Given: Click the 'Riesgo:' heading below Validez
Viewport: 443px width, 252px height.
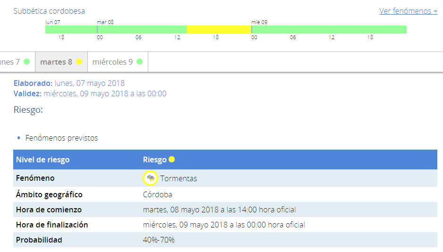Looking at the screenshot, I should click(28, 109).
